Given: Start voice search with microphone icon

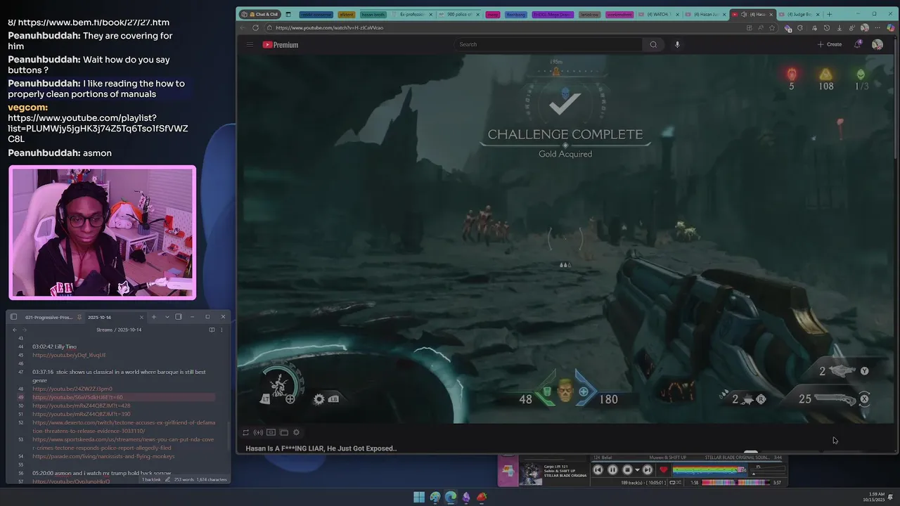Looking at the screenshot, I should click(x=677, y=44).
